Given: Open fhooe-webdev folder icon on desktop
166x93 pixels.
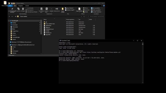Looking at the screenshot, I should (x=5, y=4).
